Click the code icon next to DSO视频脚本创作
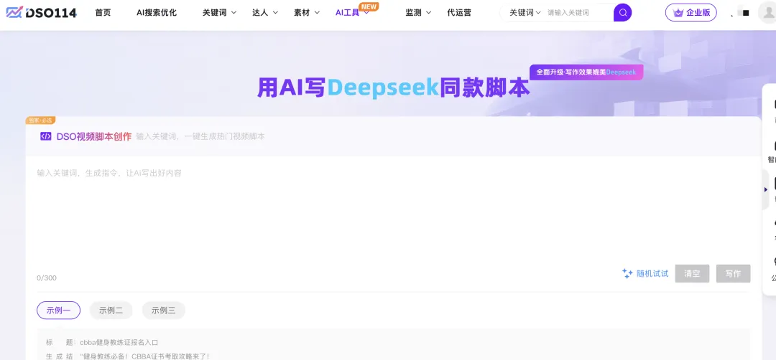Image resolution: width=776 pixels, height=360 pixels. pyautogui.click(x=45, y=136)
